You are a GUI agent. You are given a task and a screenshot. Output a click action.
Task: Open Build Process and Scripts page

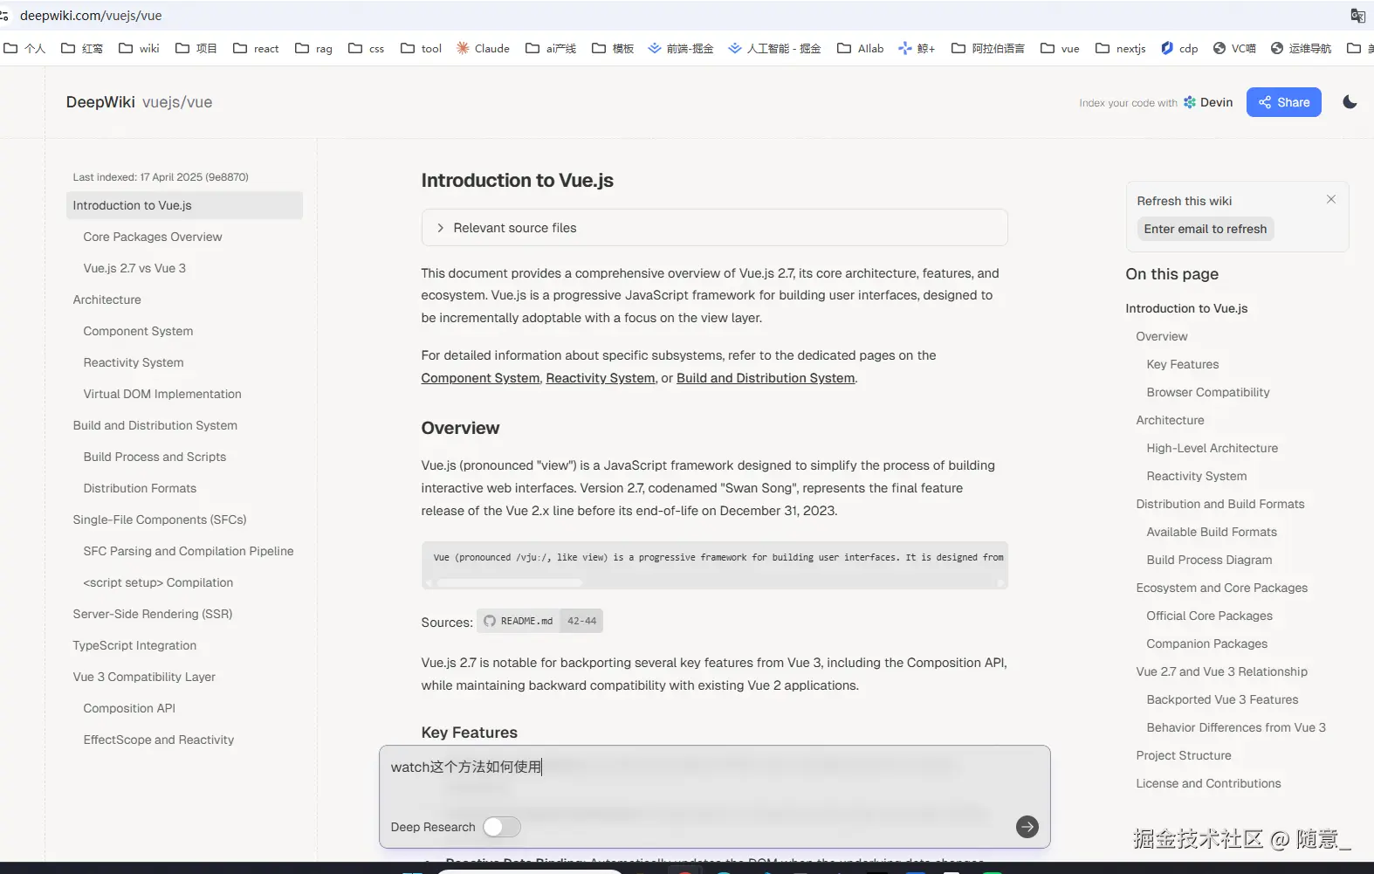[155, 457]
